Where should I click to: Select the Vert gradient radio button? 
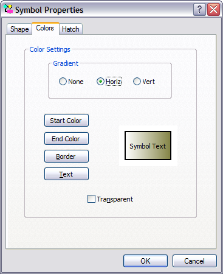coord(137,82)
